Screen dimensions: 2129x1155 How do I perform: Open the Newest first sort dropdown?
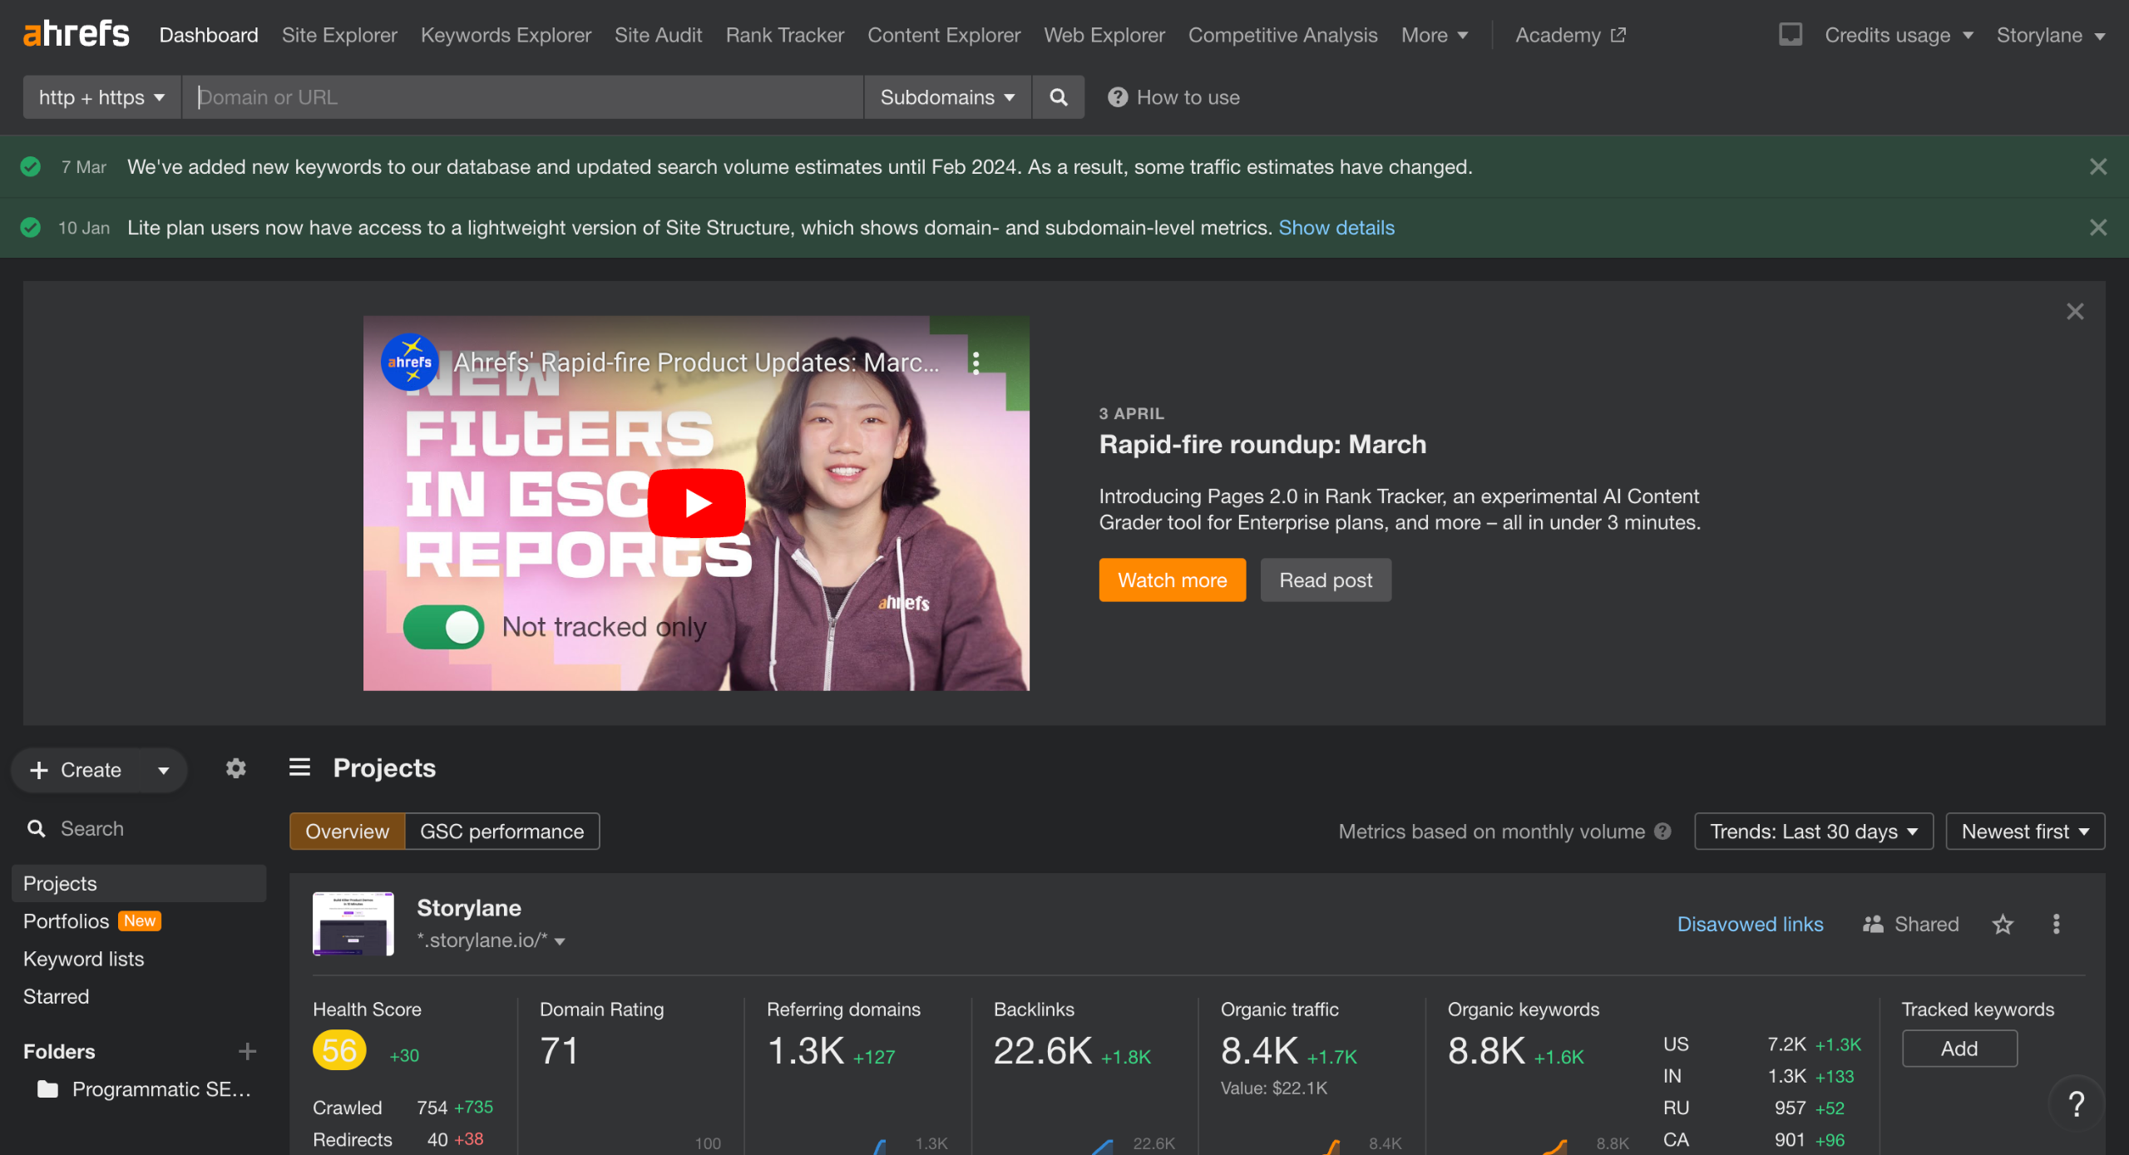coord(2025,832)
